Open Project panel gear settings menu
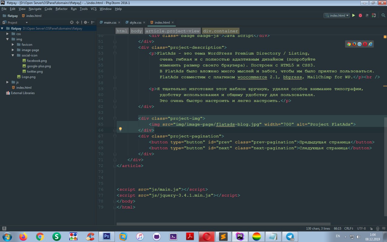Screen dimensions: 387x242 tap(86, 22)
